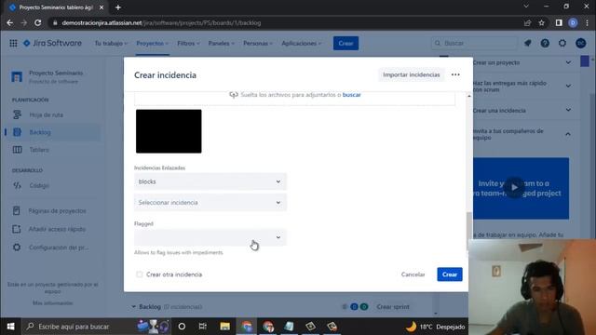Click the scroll up arrow in dialog
This screenshot has height=335, width=596.
coord(469,96)
